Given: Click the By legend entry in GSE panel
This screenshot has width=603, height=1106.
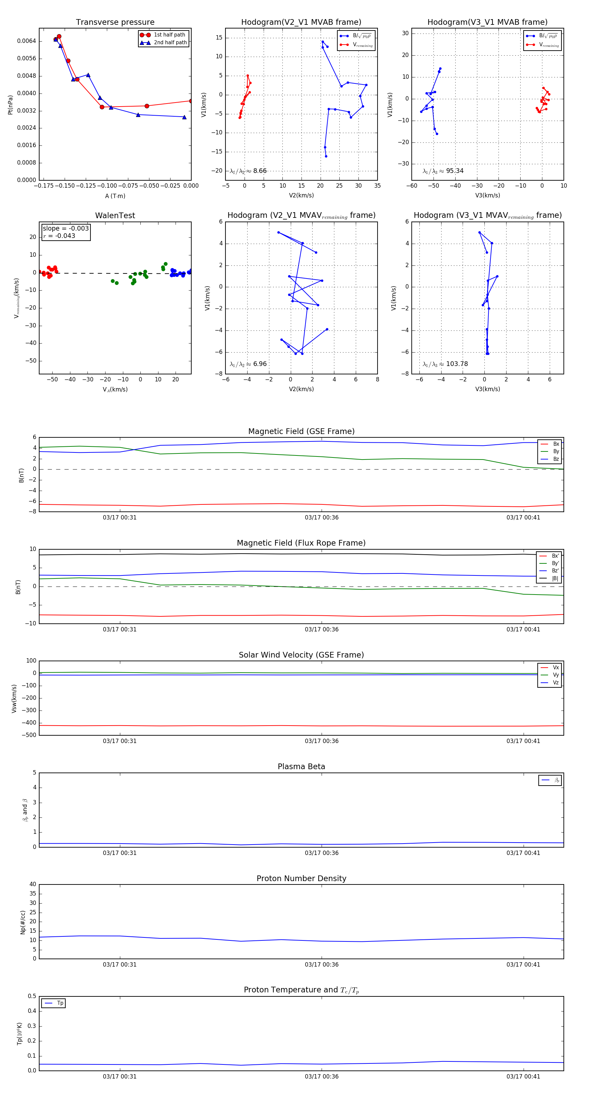Looking at the screenshot, I should (x=550, y=452).
